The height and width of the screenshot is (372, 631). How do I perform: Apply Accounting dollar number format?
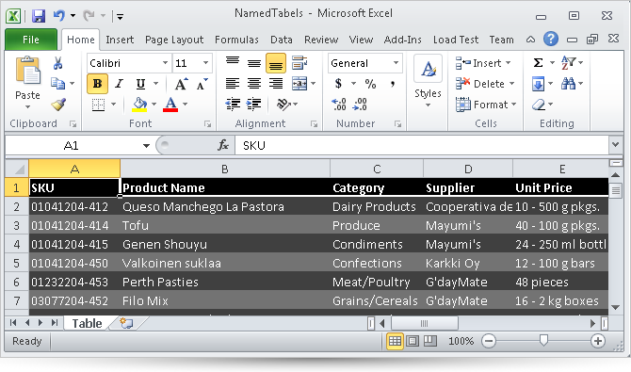[x=338, y=84]
